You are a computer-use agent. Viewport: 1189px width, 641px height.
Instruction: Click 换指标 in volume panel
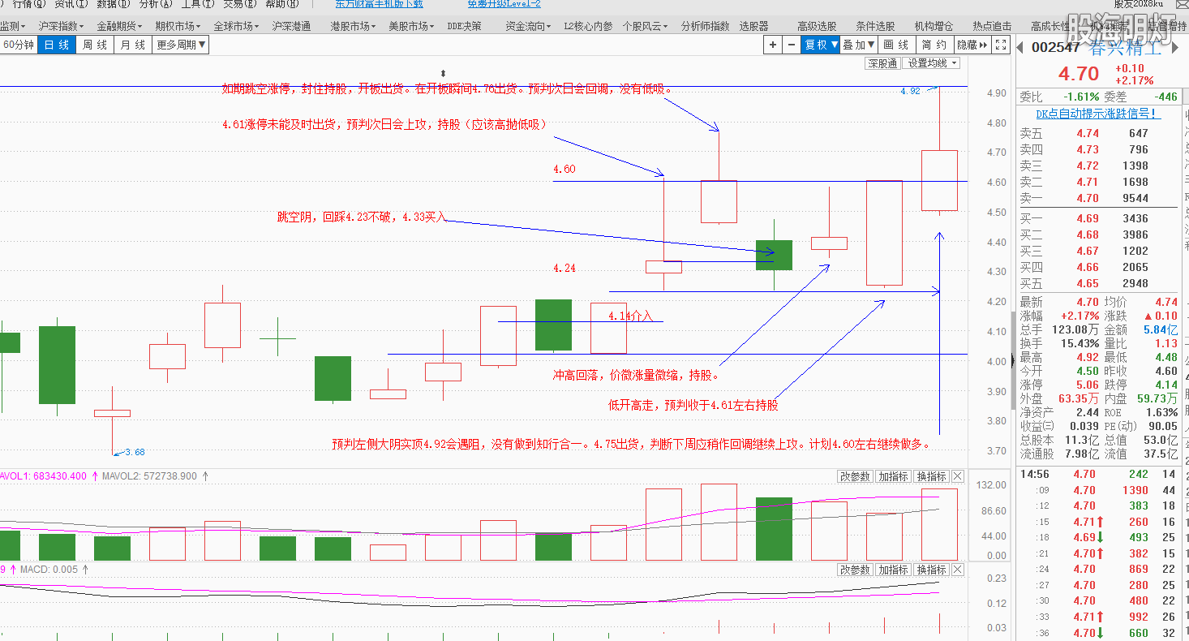click(931, 476)
